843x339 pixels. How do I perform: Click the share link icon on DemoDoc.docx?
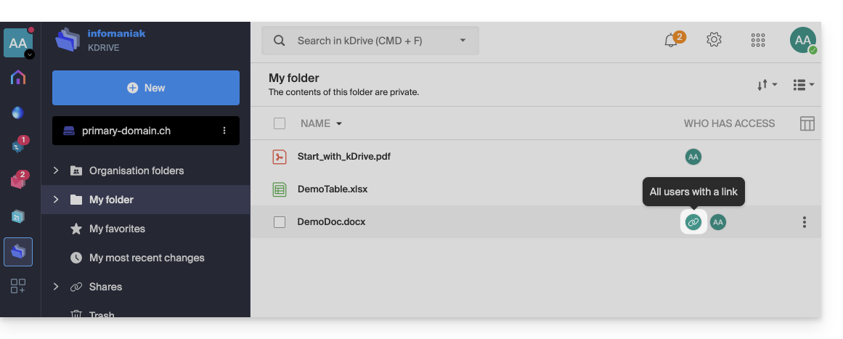click(693, 222)
